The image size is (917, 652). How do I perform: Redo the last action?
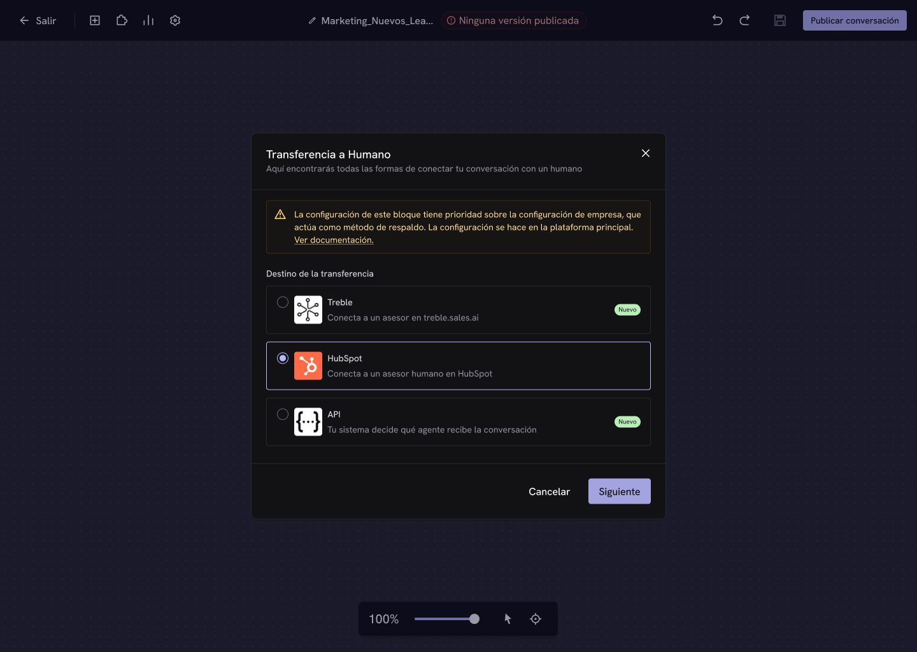744,20
